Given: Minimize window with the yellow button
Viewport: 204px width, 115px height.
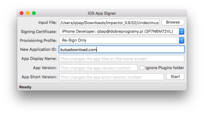Looking at the screenshot, I should point(28,13).
